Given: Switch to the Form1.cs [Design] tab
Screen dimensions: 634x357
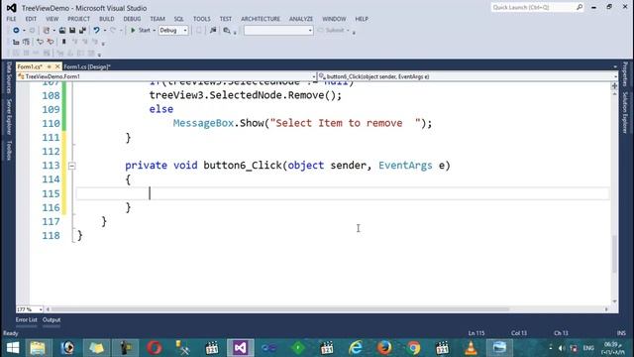Looking at the screenshot, I should (x=87, y=66).
